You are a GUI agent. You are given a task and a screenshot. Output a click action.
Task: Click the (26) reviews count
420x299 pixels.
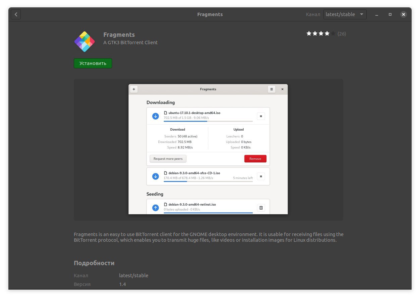[342, 34]
